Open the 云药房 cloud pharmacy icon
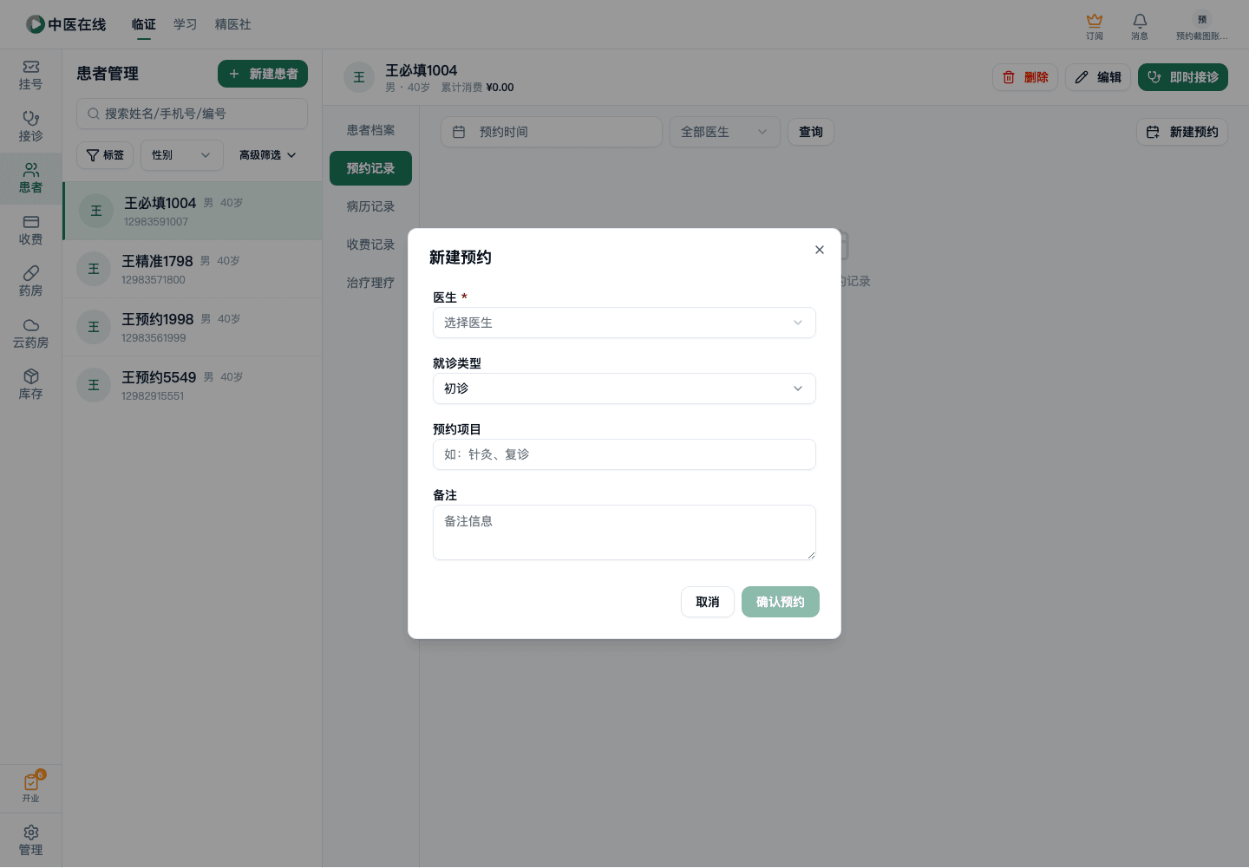 coord(30,334)
